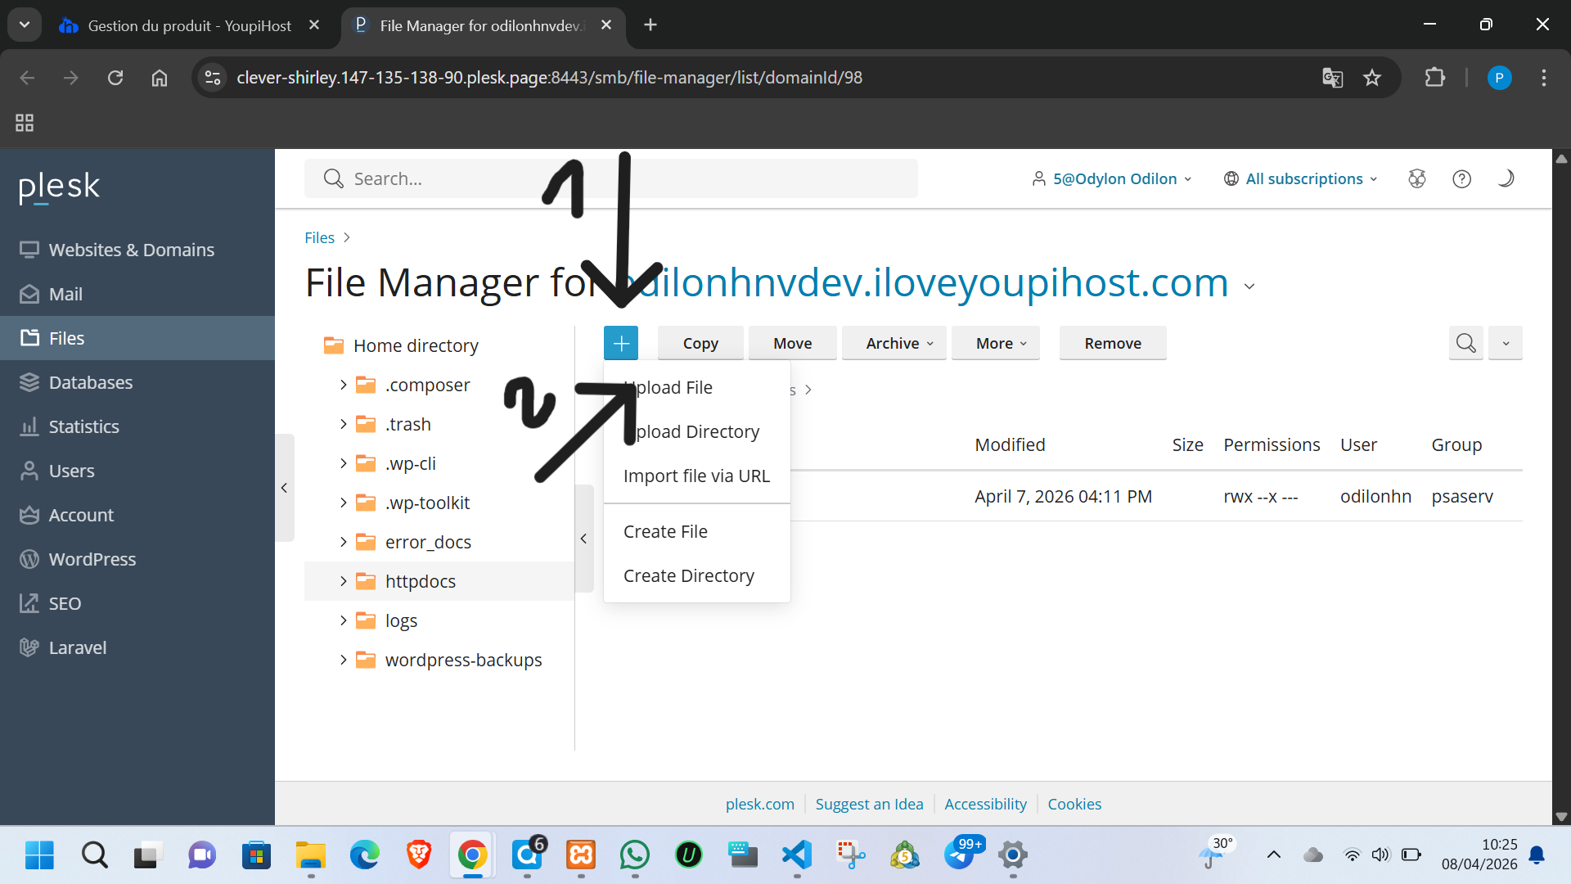Viewport: 1571px width, 884px height.
Task: Collapse the Plesk left sidebar
Action: click(x=284, y=488)
